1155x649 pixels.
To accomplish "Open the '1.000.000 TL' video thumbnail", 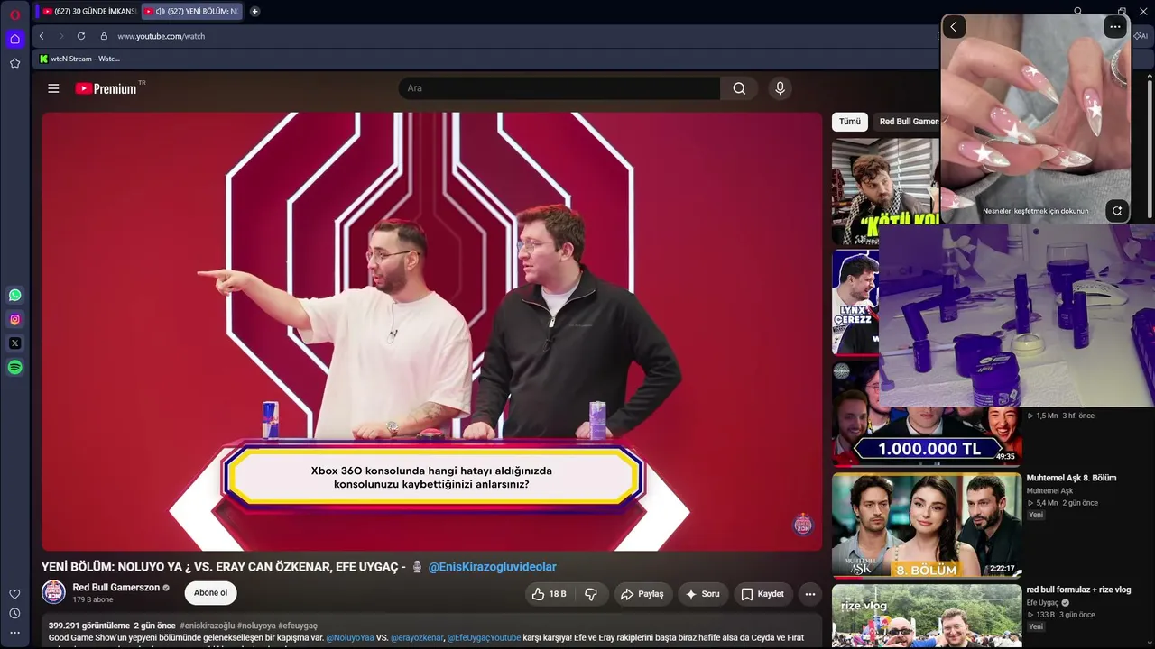I will pyautogui.click(x=927, y=438).
